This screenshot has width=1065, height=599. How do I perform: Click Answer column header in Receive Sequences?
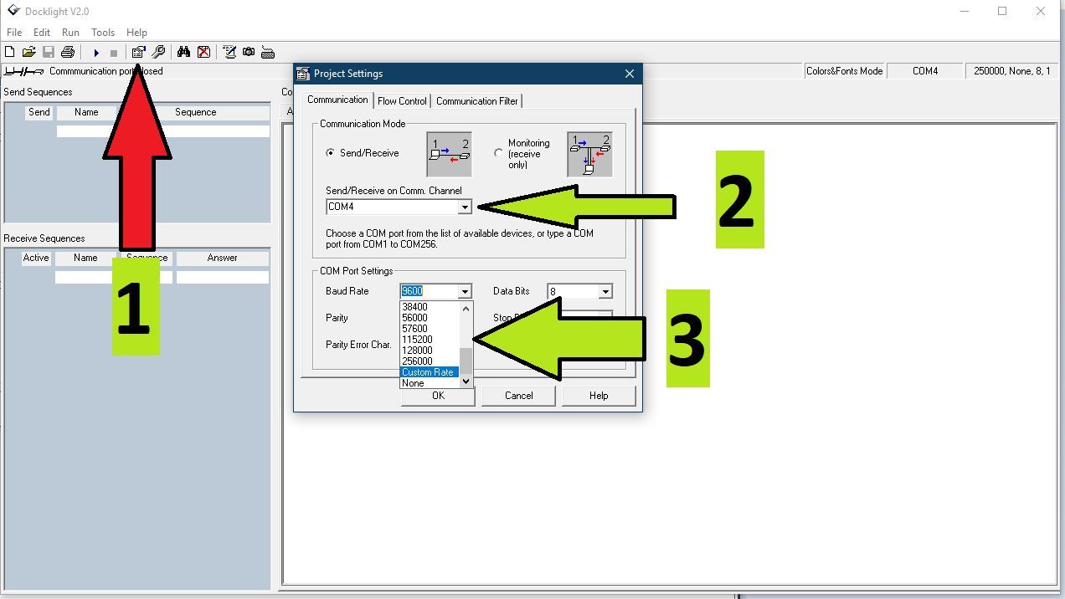(x=223, y=258)
